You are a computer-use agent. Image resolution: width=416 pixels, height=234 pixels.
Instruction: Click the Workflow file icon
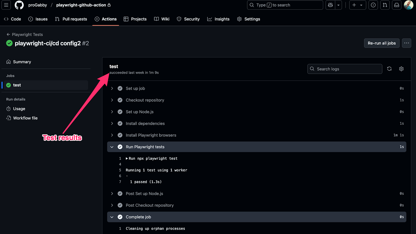coord(9,118)
